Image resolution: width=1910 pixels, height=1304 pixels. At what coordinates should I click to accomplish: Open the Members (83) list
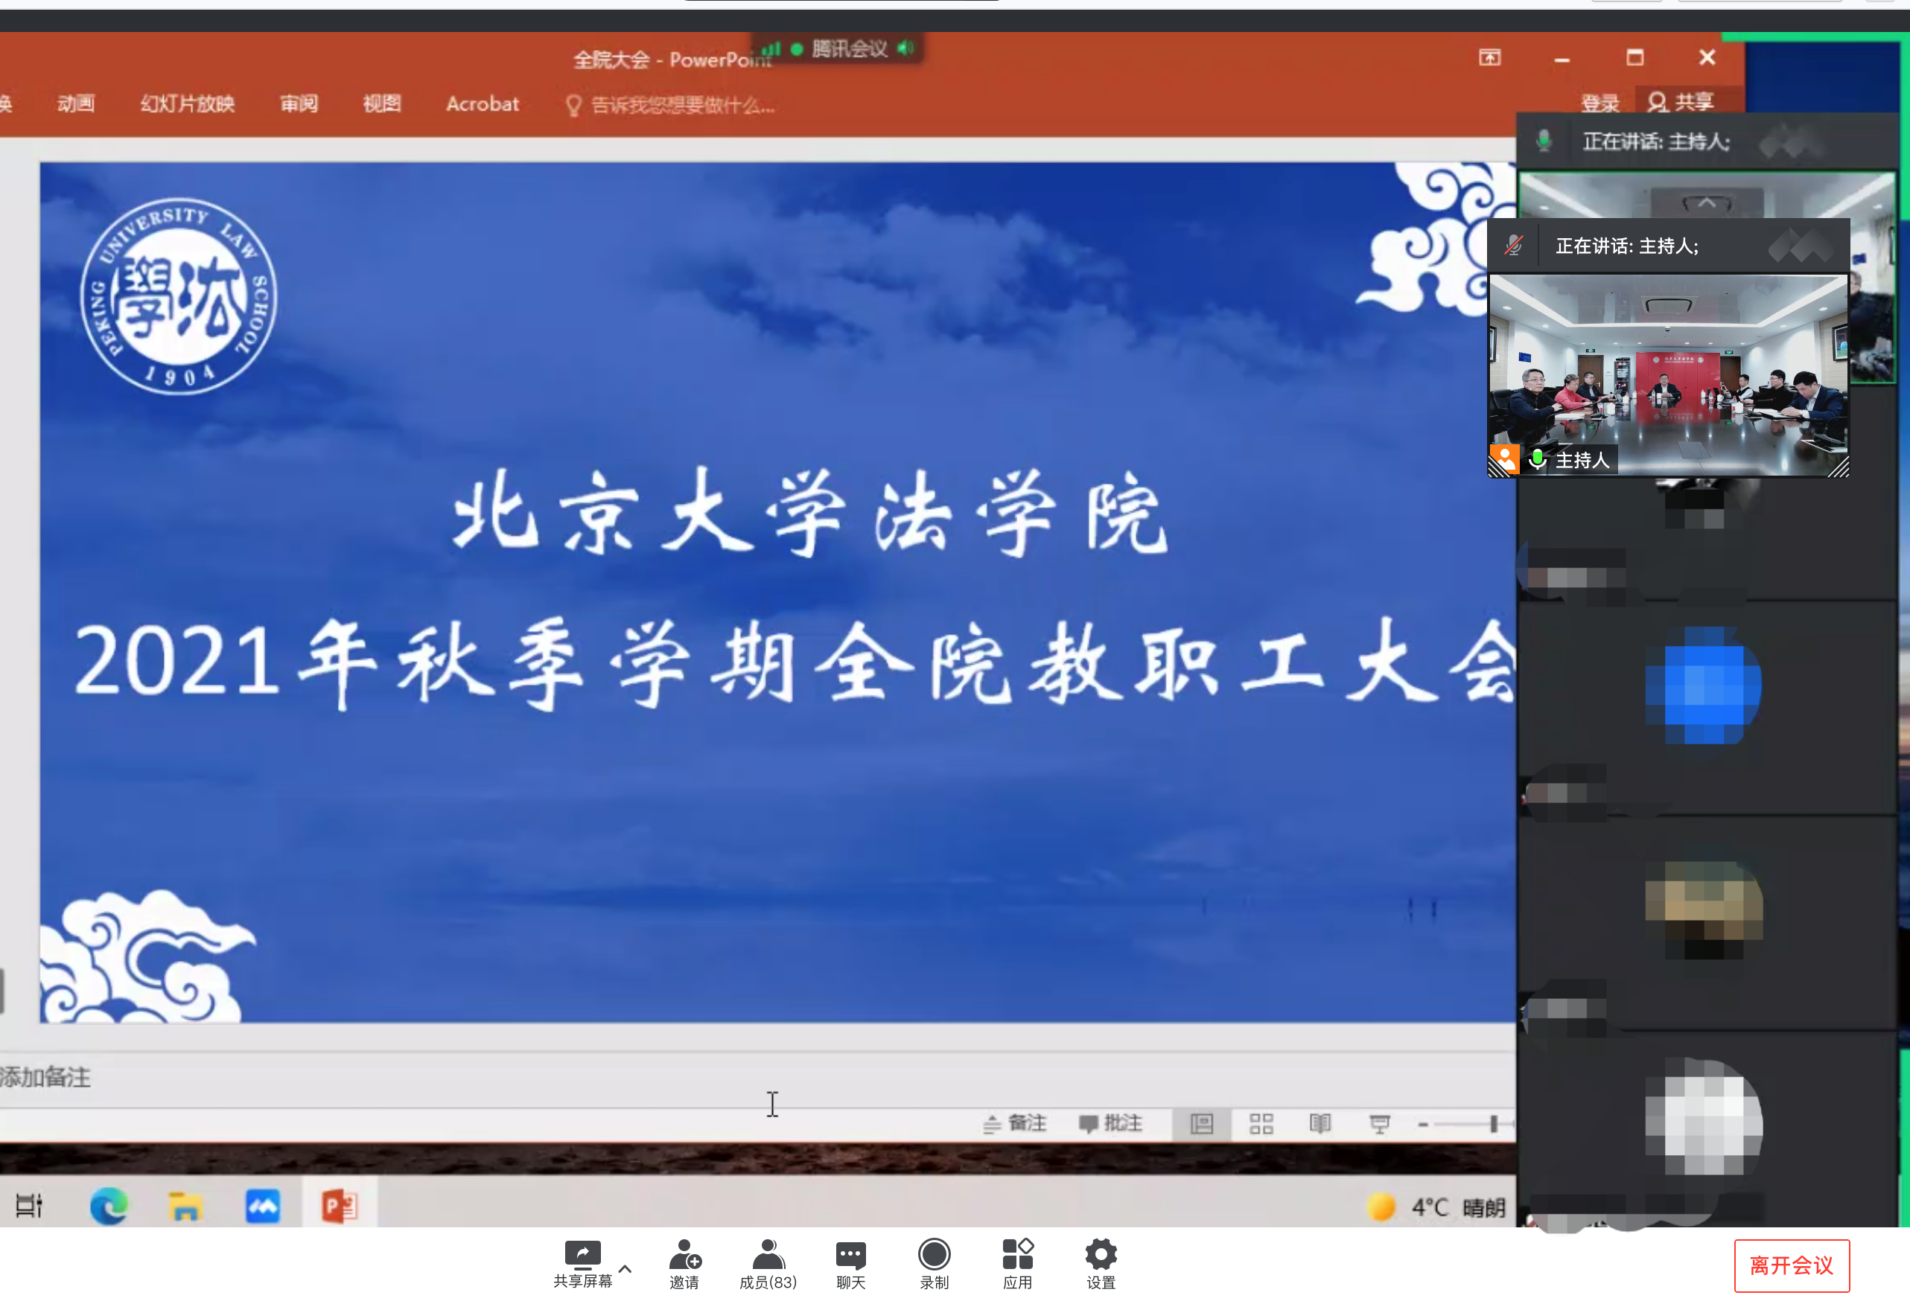coord(768,1255)
